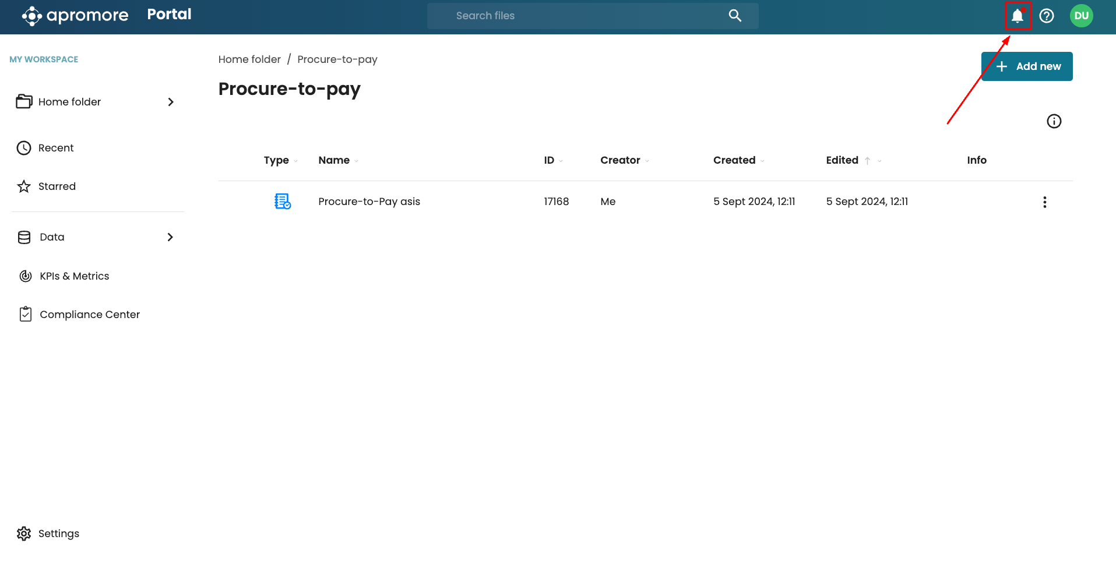Click the Add new button
The height and width of the screenshot is (561, 1116).
1027,66
